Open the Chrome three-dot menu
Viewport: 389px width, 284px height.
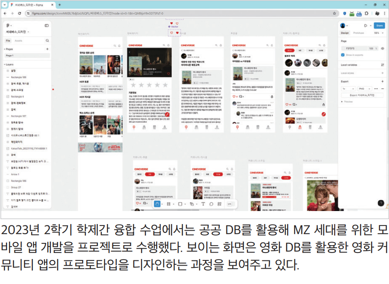coord(385,14)
